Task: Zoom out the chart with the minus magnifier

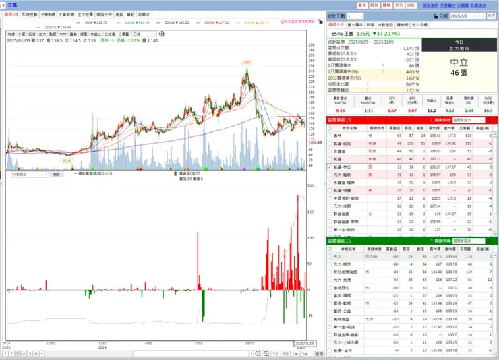Action: 258,354
